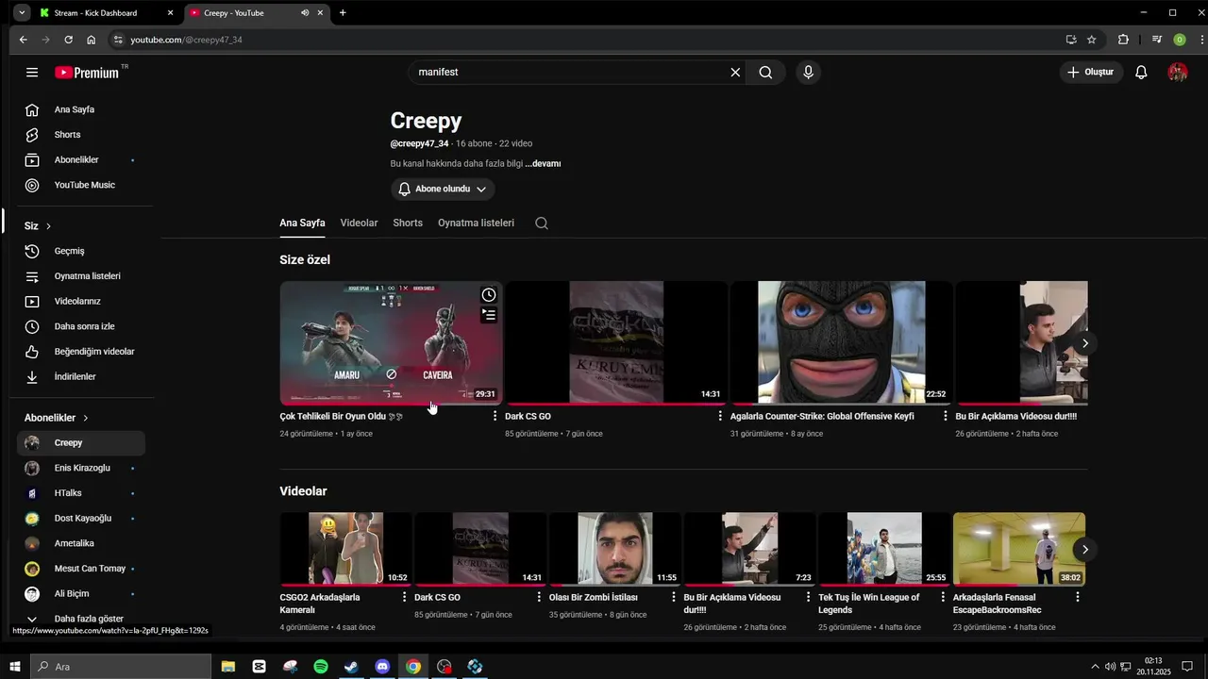Reload the page in Chrome
1208x679 pixels.
[x=68, y=40]
